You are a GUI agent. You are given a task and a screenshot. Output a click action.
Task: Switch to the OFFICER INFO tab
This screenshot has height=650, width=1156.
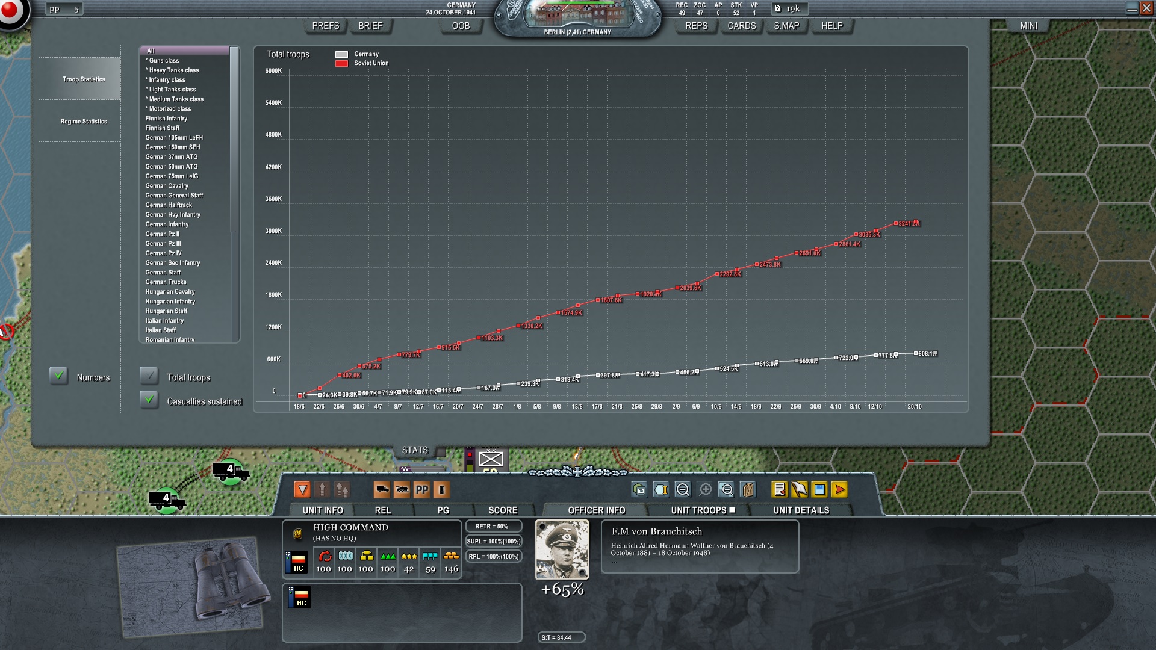coord(597,510)
